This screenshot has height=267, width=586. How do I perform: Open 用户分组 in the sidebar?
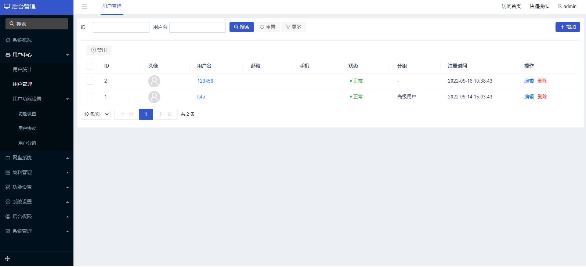point(27,143)
